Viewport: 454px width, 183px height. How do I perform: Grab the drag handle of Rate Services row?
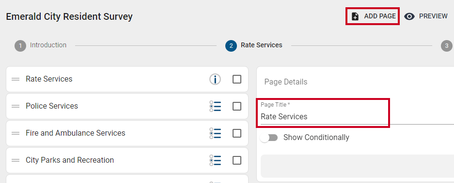tap(16, 79)
